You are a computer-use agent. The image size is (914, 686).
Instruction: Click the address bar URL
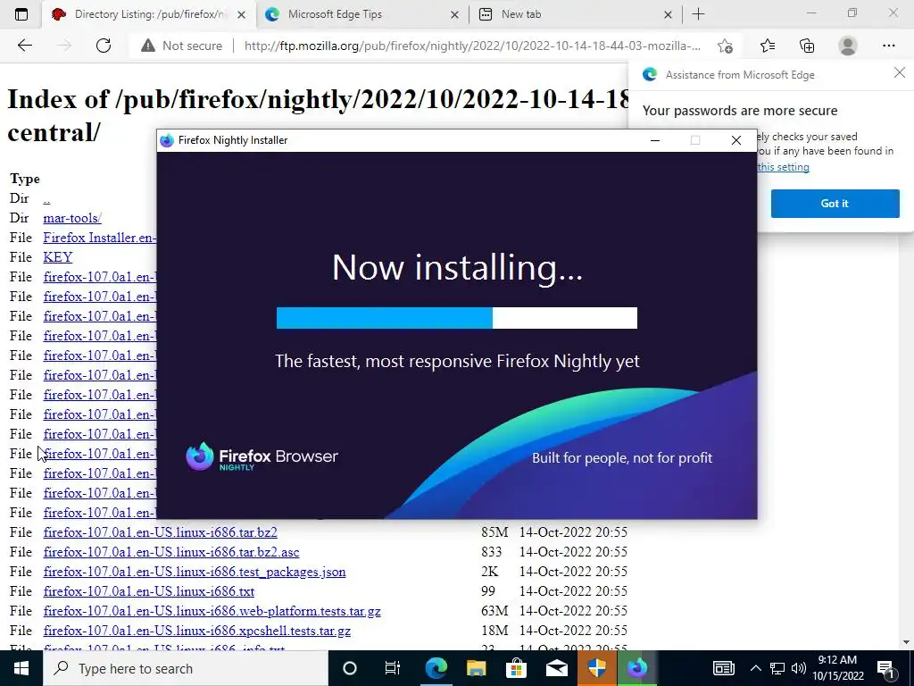[472, 46]
